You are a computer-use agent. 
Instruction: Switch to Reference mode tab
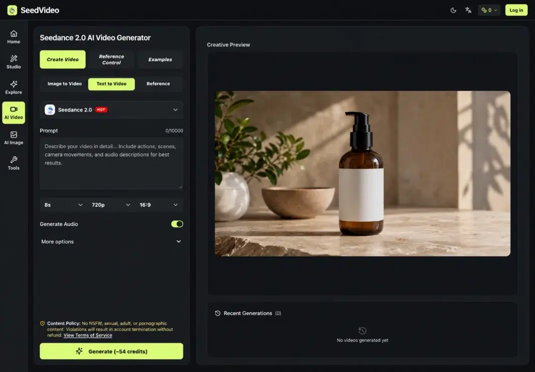(x=158, y=84)
